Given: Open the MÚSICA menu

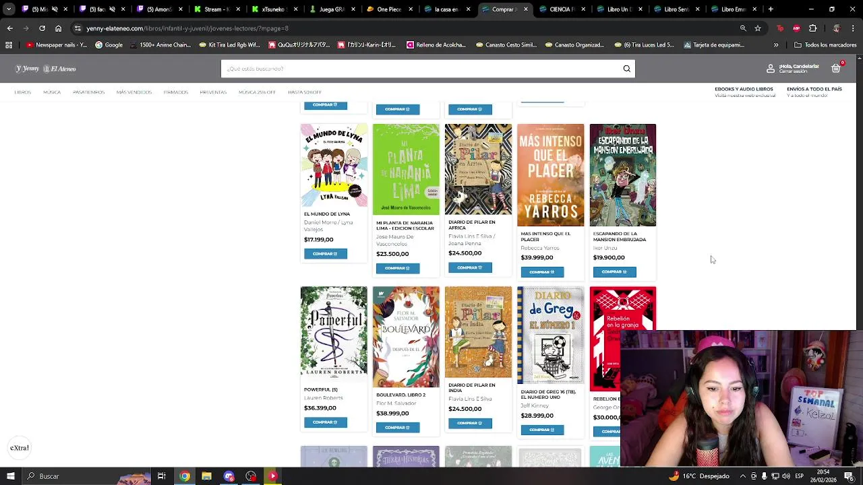Looking at the screenshot, I should pyautogui.click(x=52, y=92).
